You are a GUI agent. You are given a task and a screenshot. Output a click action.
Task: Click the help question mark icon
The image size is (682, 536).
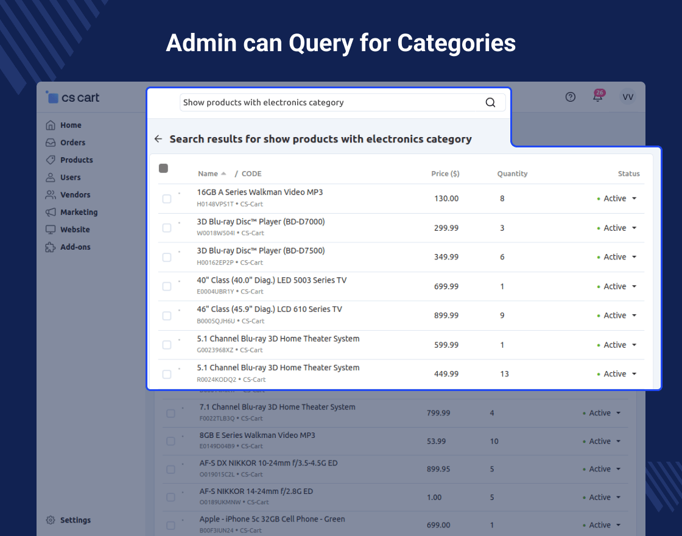coord(570,96)
